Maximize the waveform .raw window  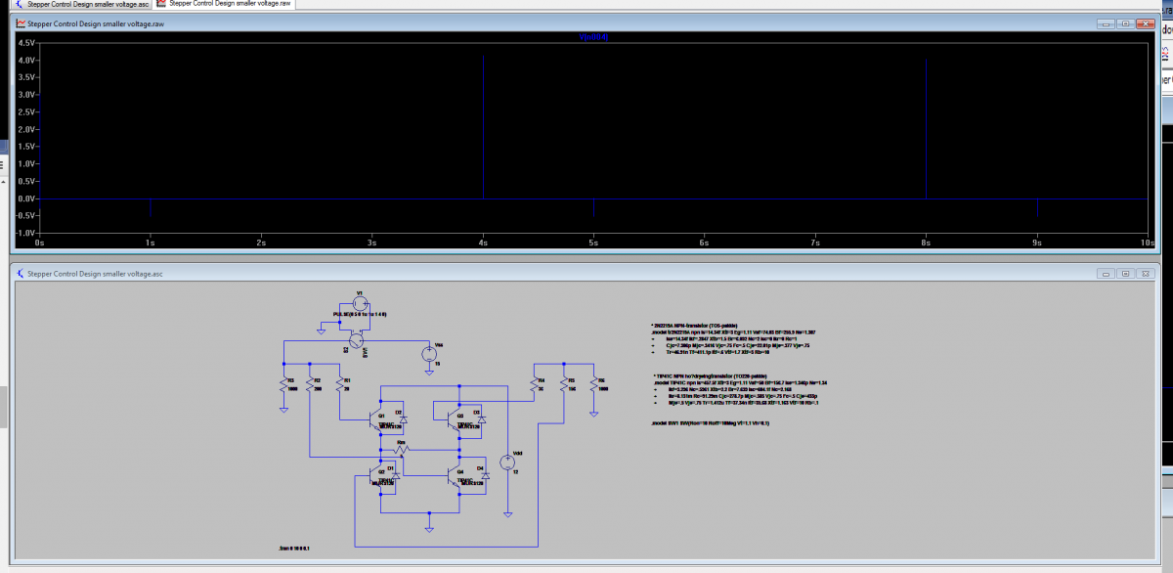1124,23
